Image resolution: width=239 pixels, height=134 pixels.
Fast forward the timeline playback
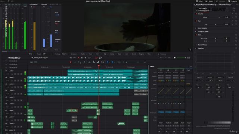74,58
